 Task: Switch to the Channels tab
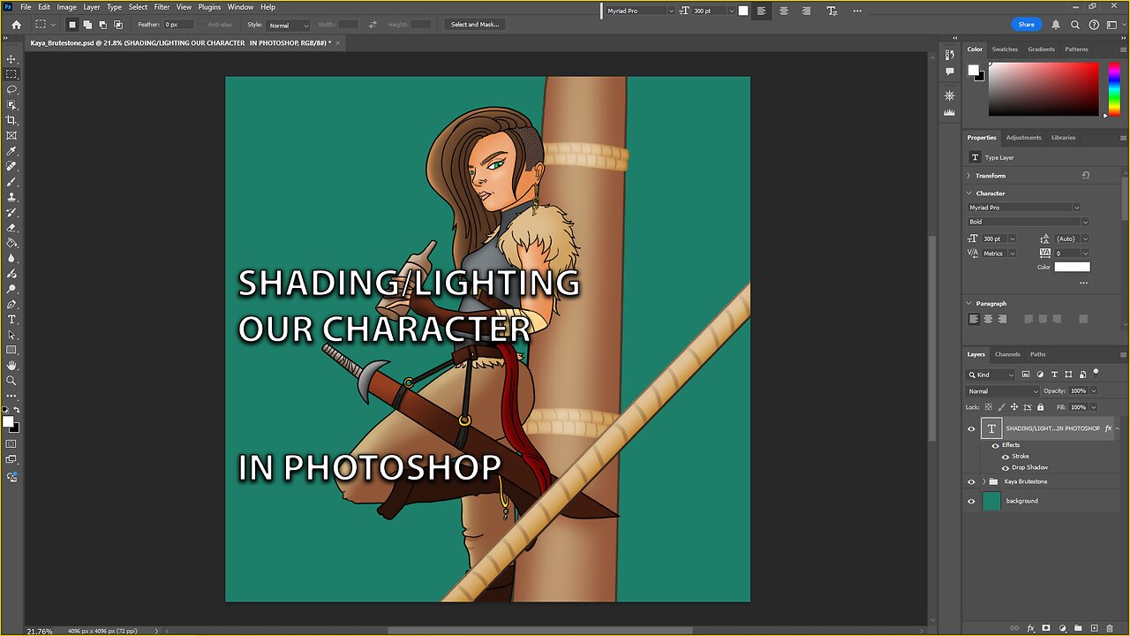(1007, 354)
